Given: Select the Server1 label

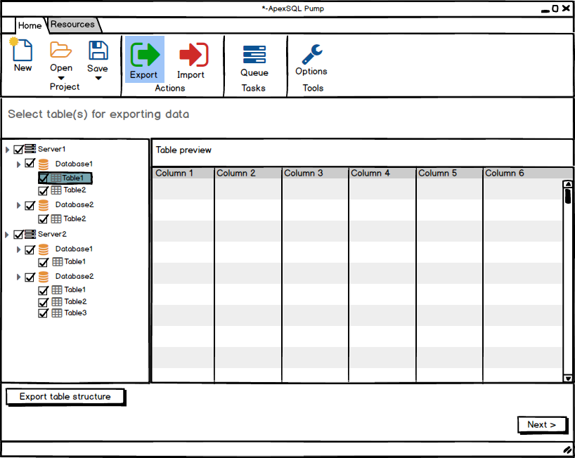Looking at the screenshot, I should [51, 149].
